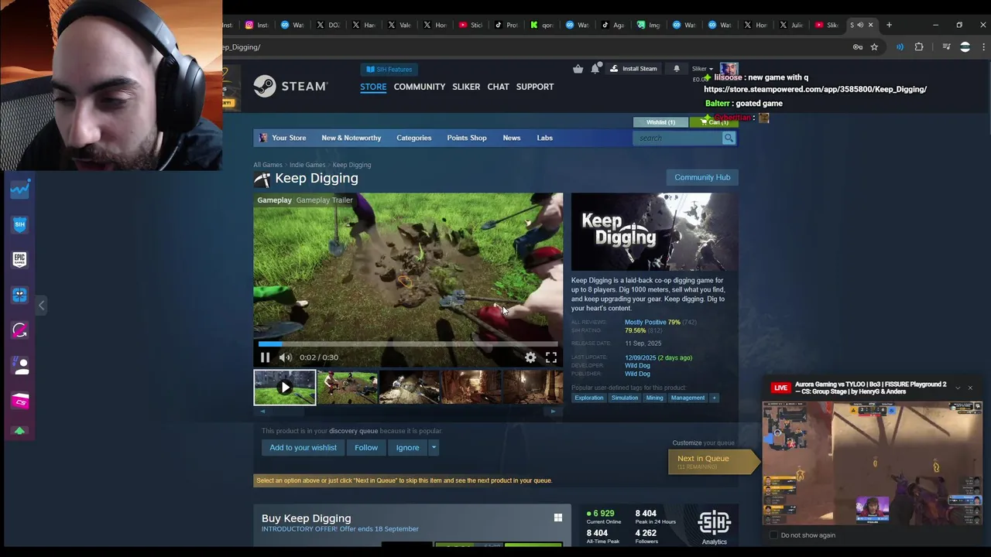The width and height of the screenshot is (991, 557).
Task: Click Add to your wishlist
Action: click(303, 447)
